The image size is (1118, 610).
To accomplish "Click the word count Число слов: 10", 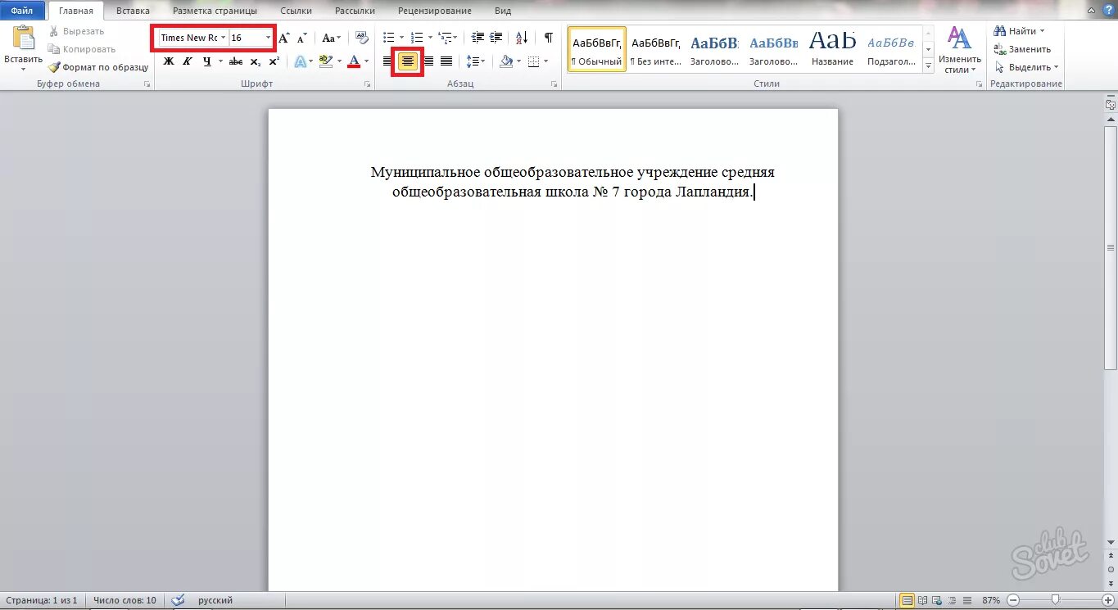I will [125, 600].
